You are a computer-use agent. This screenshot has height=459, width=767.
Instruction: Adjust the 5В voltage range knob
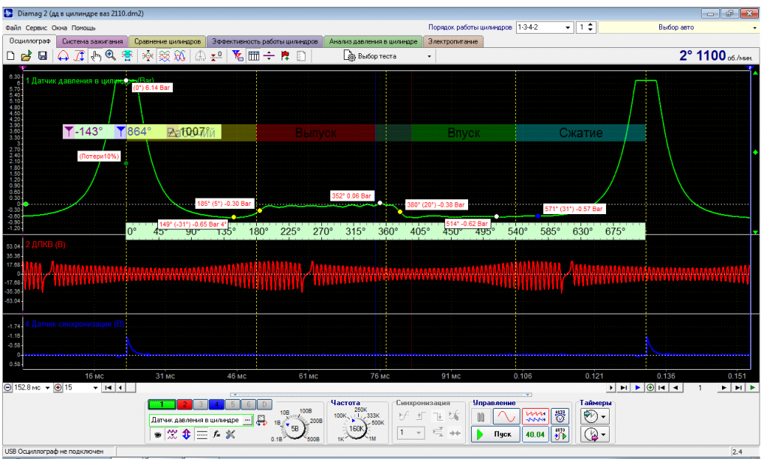pyautogui.click(x=295, y=429)
